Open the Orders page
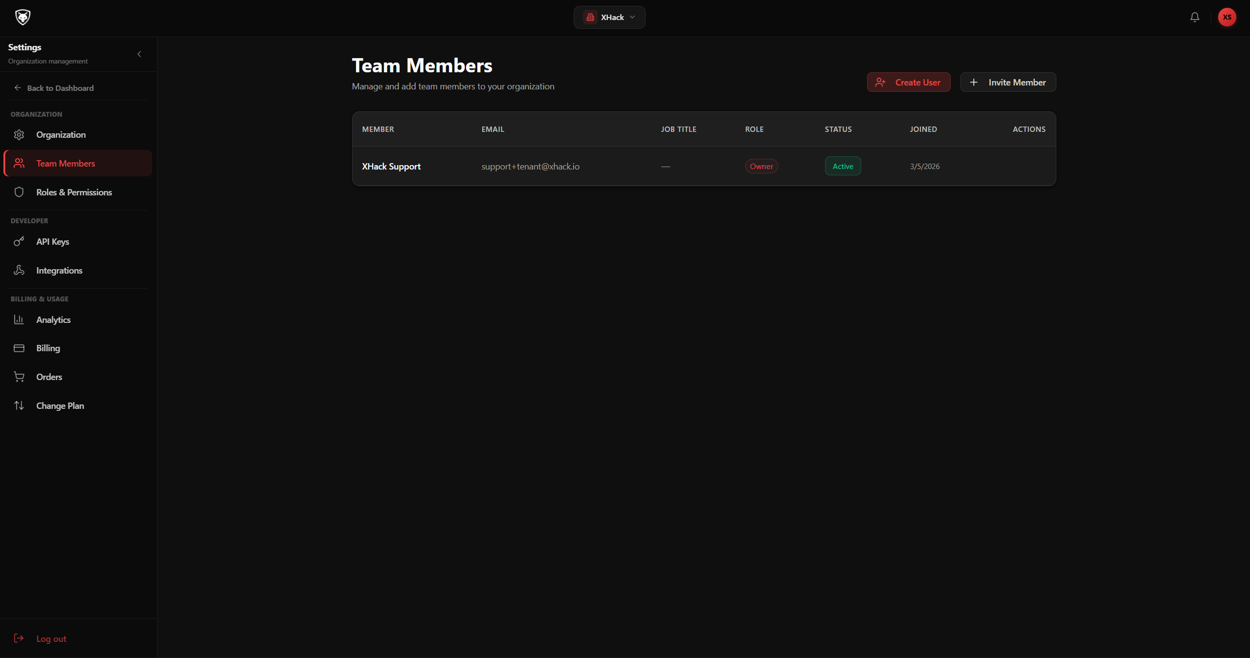The image size is (1250, 658). click(78, 377)
